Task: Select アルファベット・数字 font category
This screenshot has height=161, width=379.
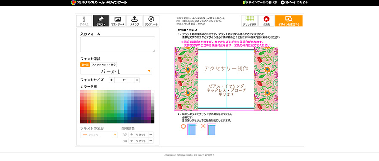Action: click(104, 65)
